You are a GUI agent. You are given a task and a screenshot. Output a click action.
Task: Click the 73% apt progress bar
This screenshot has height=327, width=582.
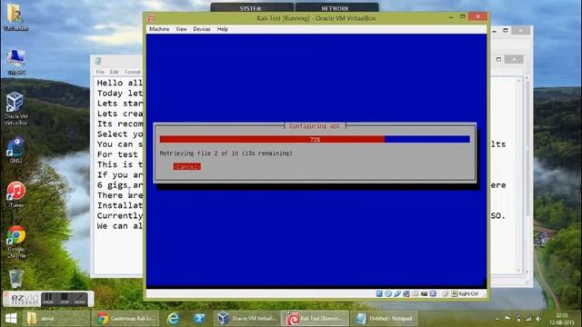tap(315, 139)
